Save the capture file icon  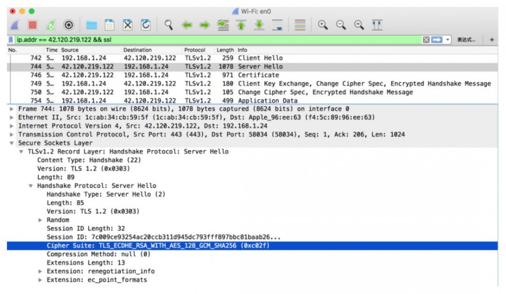click(110, 25)
